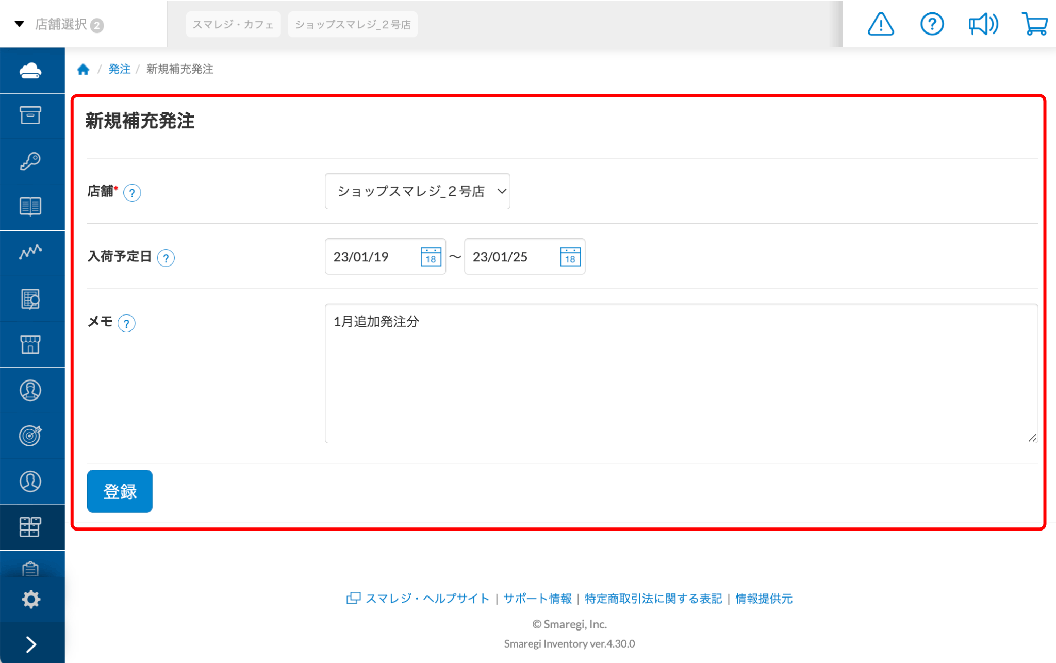The width and height of the screenshot is (1056, 663).
Task: Open the 店舗選択 dropdown
Action: (x=61, y=24)
